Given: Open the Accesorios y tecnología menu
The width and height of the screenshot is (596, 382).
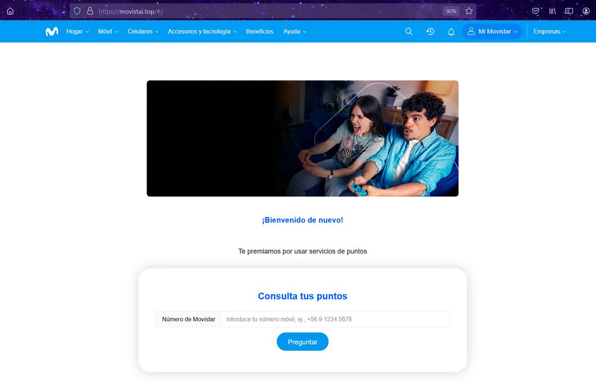Looking at the screenshot, I should [x=202, y=31].
